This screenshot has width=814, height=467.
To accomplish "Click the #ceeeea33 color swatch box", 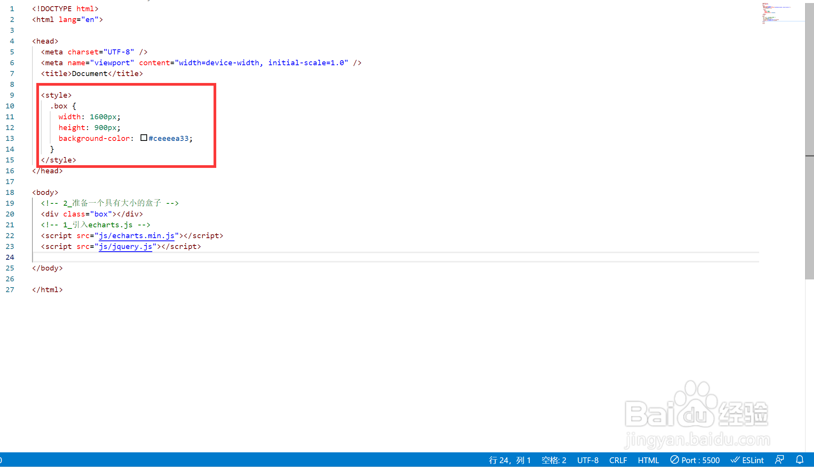I will pyautogui.click(x=144, y=138).
